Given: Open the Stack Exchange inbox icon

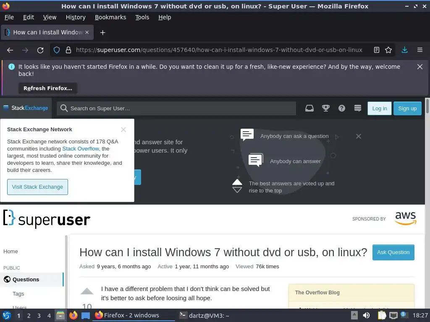Looking at the screenshot, I should coord(309,109).
